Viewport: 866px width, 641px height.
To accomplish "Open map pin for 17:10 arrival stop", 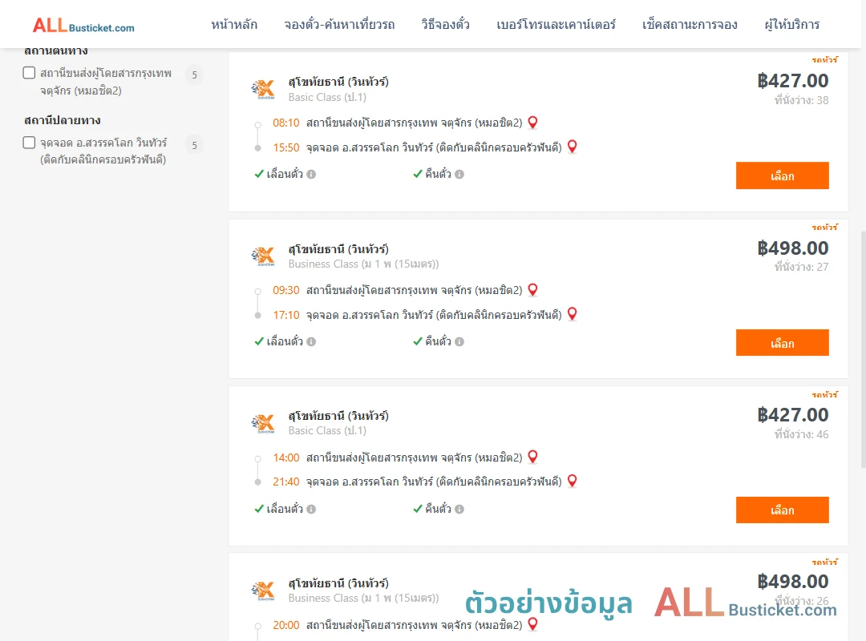I will point(573,313).
